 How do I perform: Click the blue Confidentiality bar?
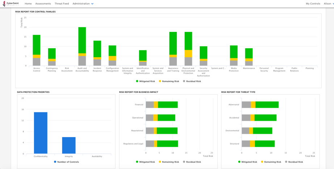[41, 133]
